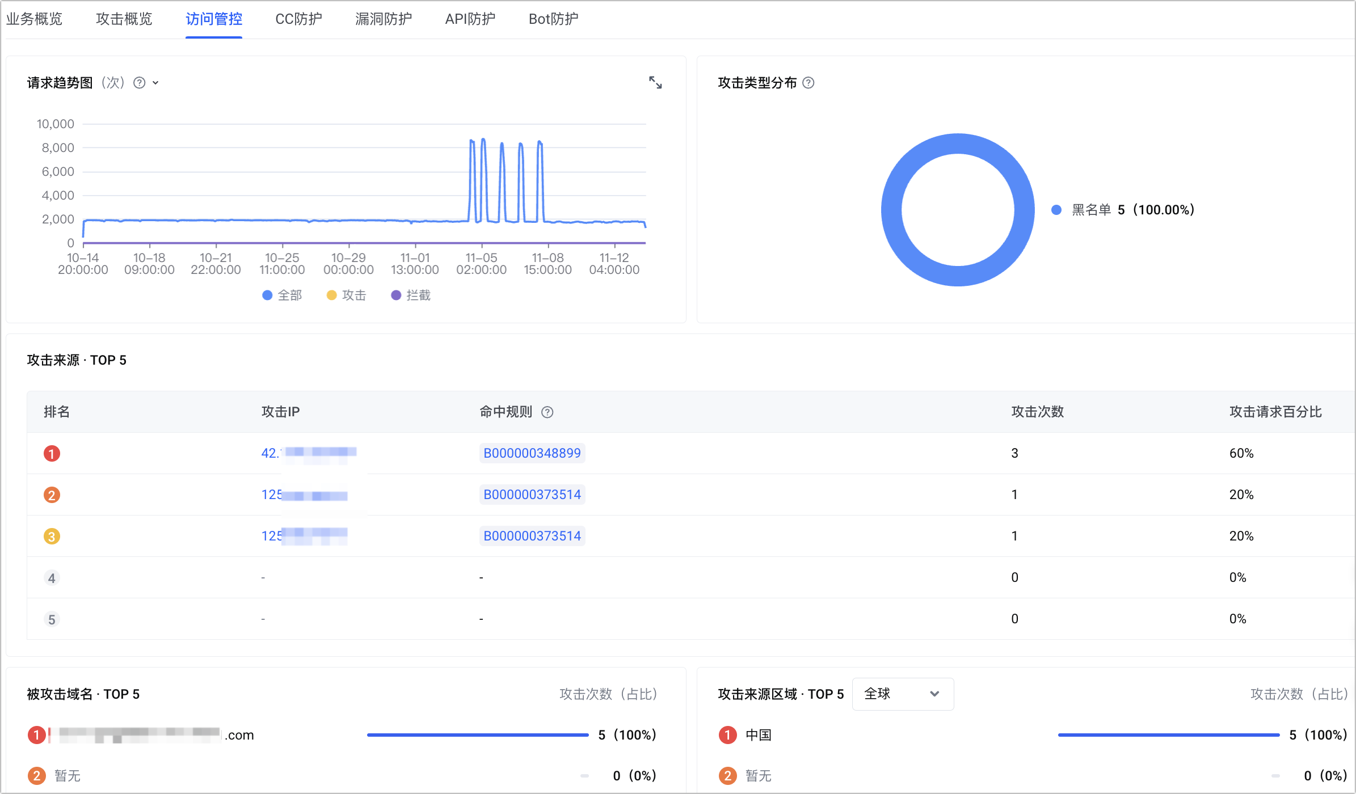Open rank 3 rule B000000373514

click(532, 536)
